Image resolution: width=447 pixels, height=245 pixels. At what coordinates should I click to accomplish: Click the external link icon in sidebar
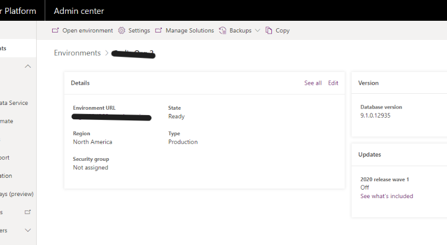click(28, 212)
